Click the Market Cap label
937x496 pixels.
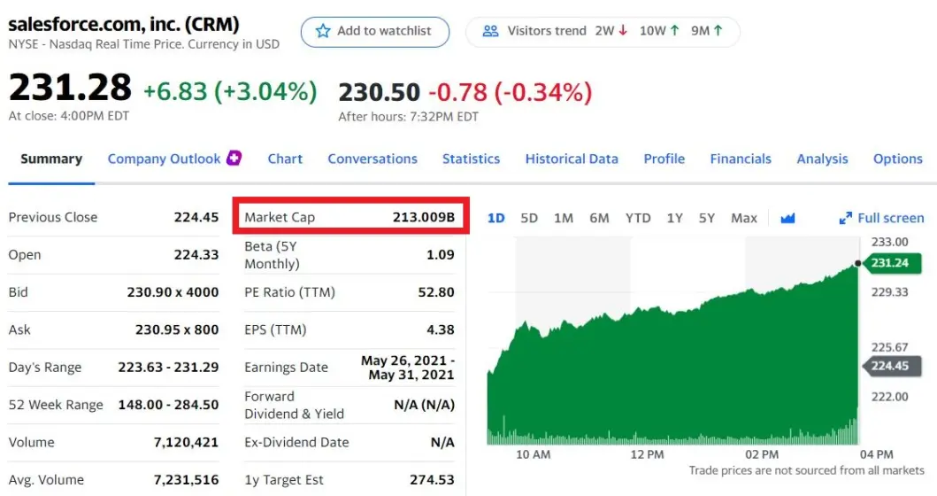click(280, 217)
